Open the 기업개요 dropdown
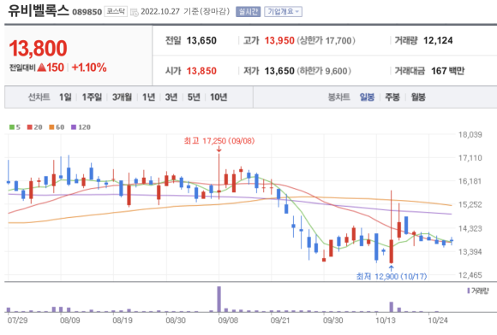The height and width of the screenshot is (335, 497). [283, 12]
